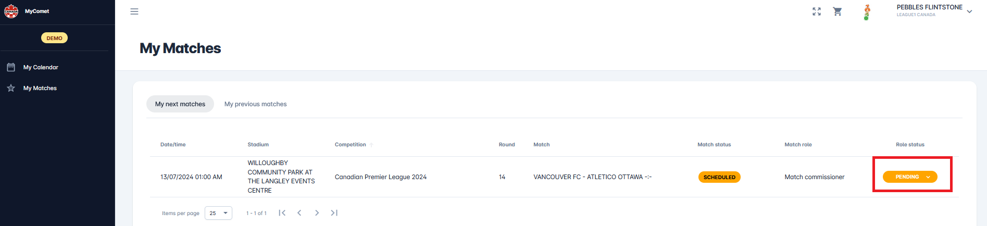
Task: Switch to My previous matches tab
Action: click(x=255, y=104)
